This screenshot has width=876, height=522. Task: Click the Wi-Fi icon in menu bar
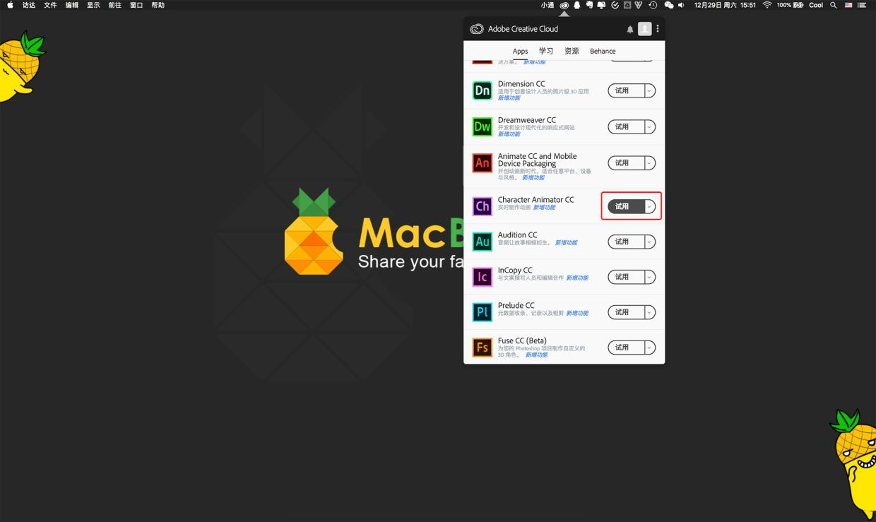pos(767,5)
